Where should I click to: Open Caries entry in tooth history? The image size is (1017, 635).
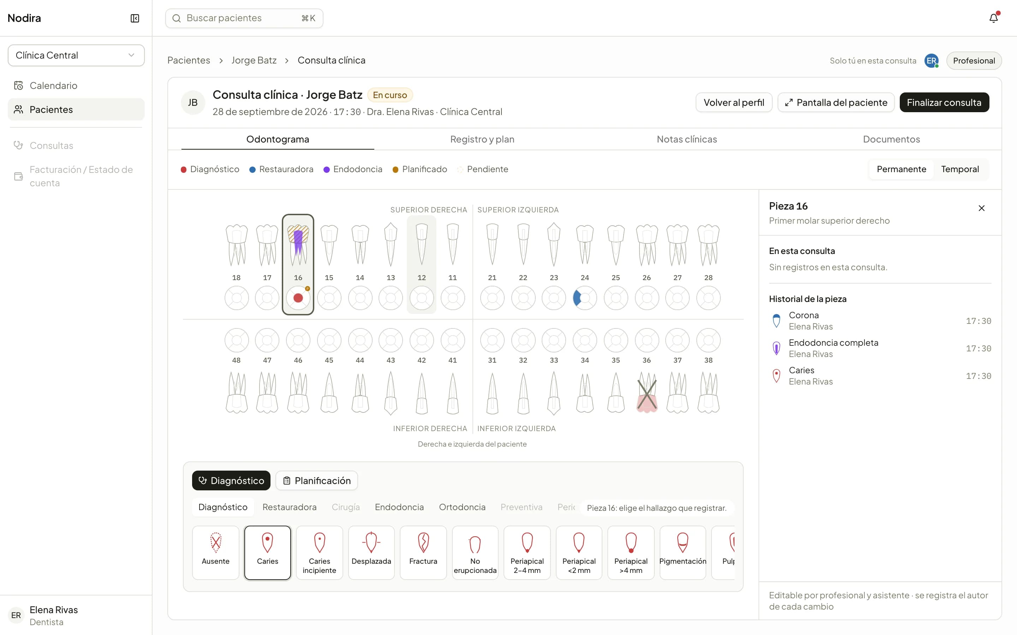(880, 376)
